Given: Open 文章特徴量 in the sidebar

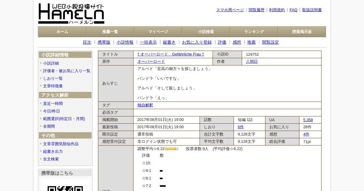Looking at the screenshot, I should (53, 86).
